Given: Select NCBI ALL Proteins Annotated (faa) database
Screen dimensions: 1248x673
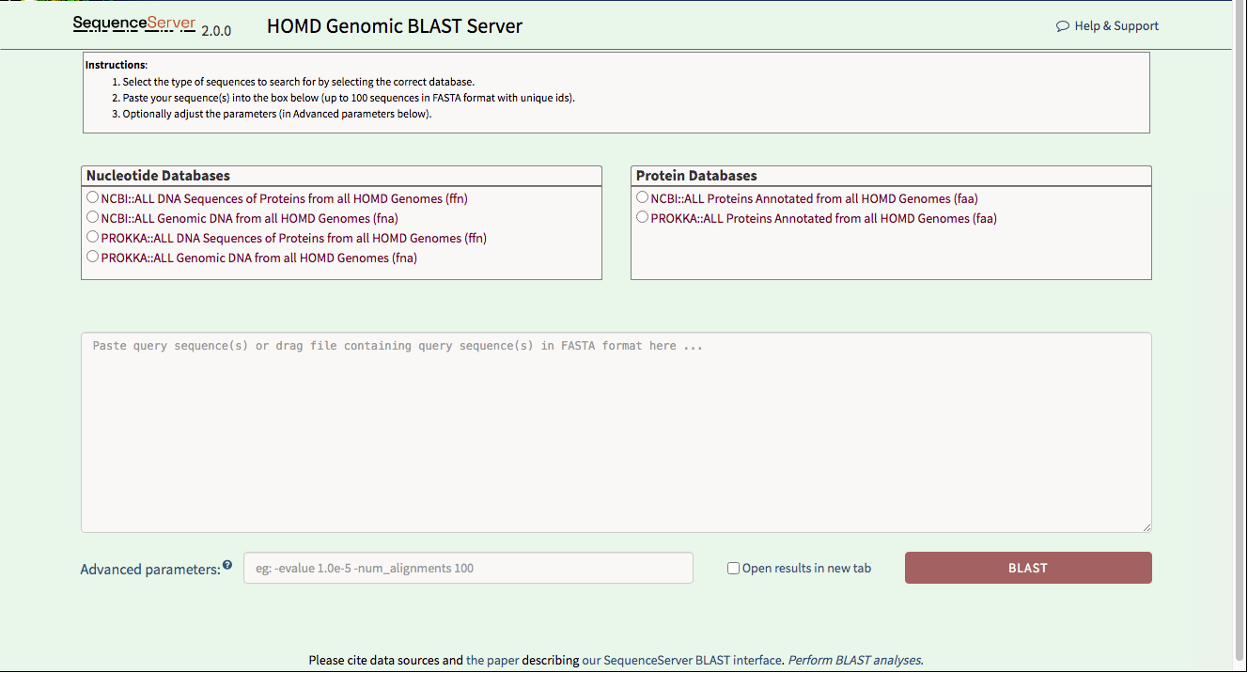Looking at the screenshot, I should 642,198.
